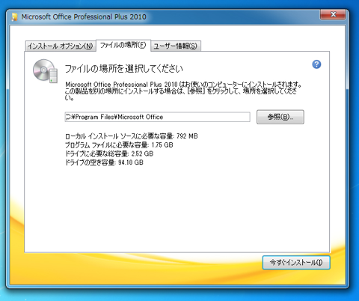Click the 792 MB local install source line

coord(132,136)
